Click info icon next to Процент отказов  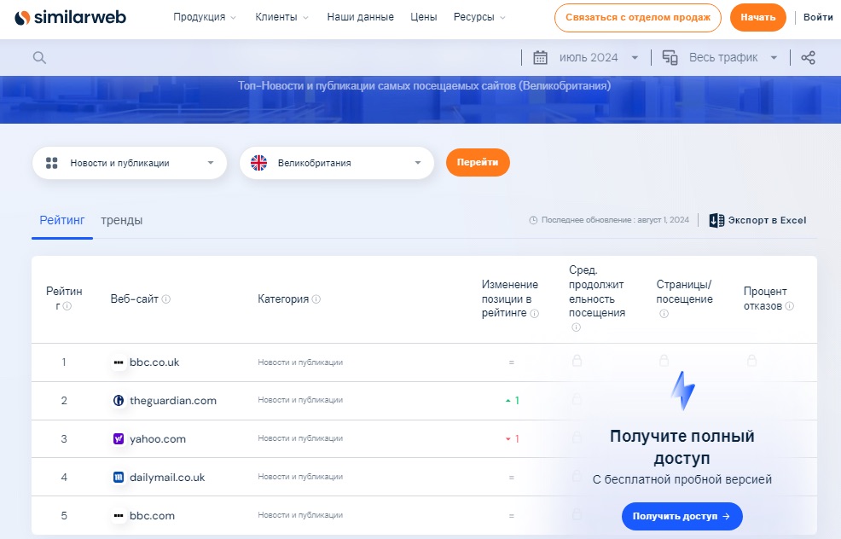(790, 306)
